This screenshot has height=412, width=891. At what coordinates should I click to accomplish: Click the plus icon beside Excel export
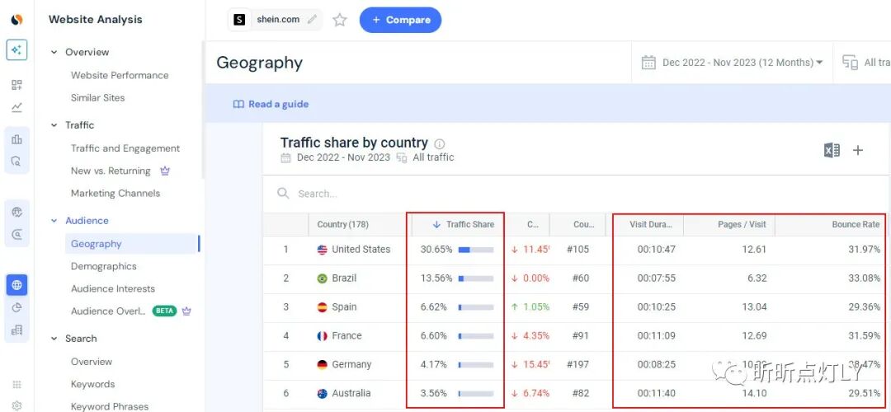click(858, 151)
